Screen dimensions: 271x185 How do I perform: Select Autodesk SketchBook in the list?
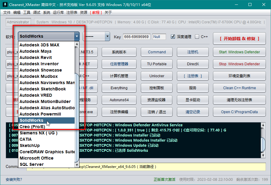tap(47, 89)
